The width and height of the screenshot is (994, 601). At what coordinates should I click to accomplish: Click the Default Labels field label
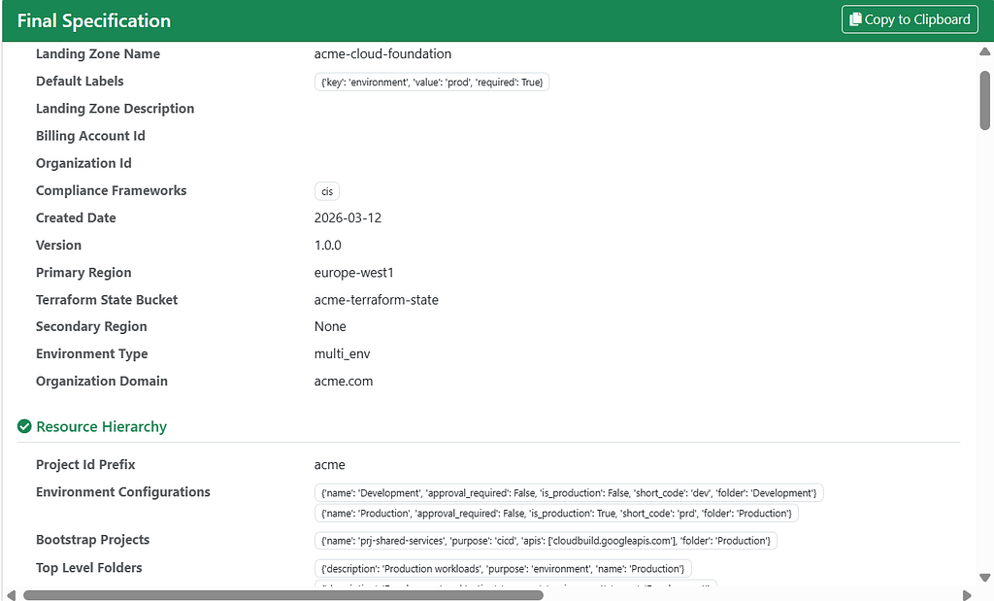click(80, 82)
